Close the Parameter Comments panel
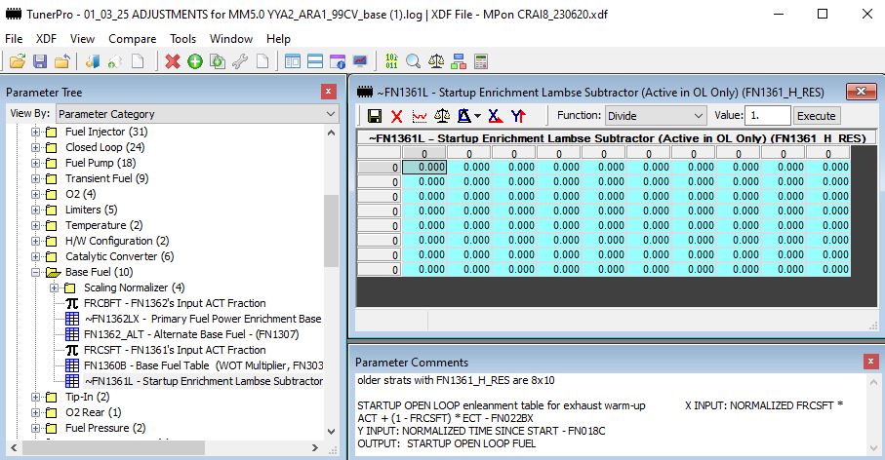Screen dimensions: 885x460 [871, 362]
